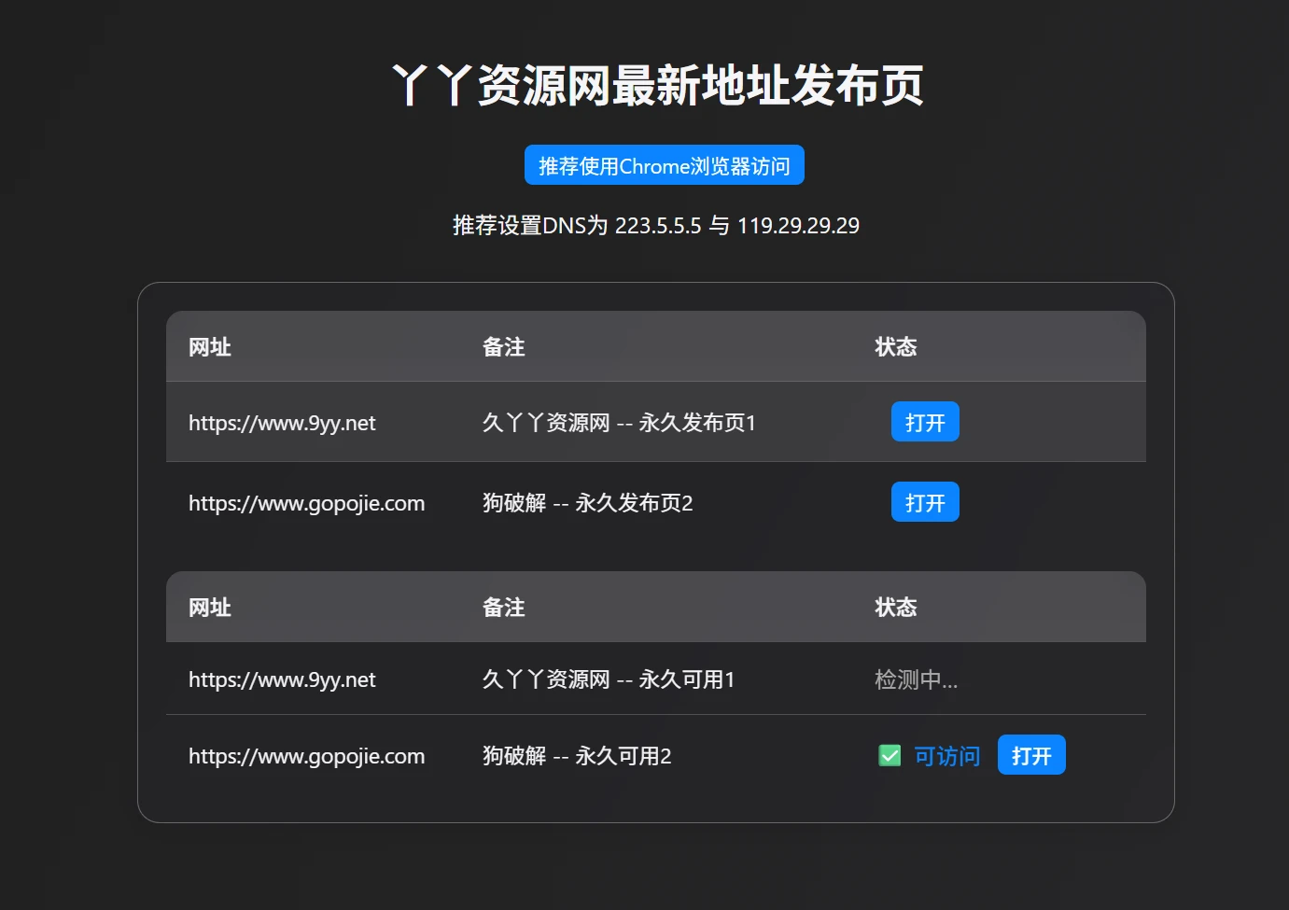The height and width of the screenshot is (910, 1289).
Task: Click the 状态 header of second table
Action: pyautogui.click(x=896, y=608)
